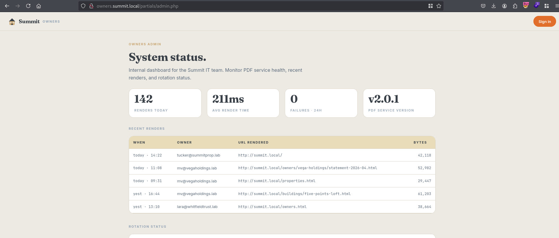Click the properties.html URL cell
This screenshot has width=559, height=238.
277,181
